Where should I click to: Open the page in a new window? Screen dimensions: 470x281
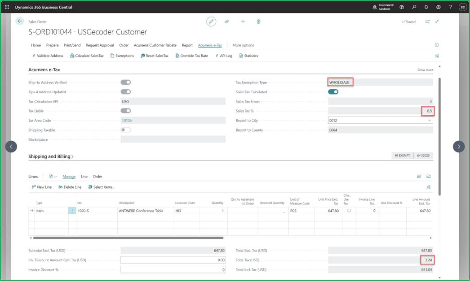427,22
